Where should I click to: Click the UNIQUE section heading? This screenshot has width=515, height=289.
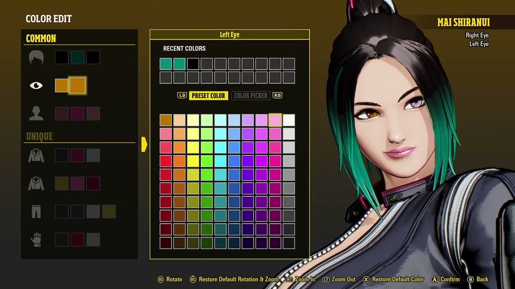pyautogui.click(x=39, y=136)
